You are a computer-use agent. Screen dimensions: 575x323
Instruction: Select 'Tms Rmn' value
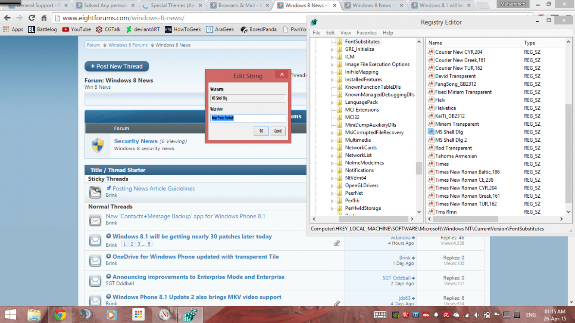[x=446, y=212]
